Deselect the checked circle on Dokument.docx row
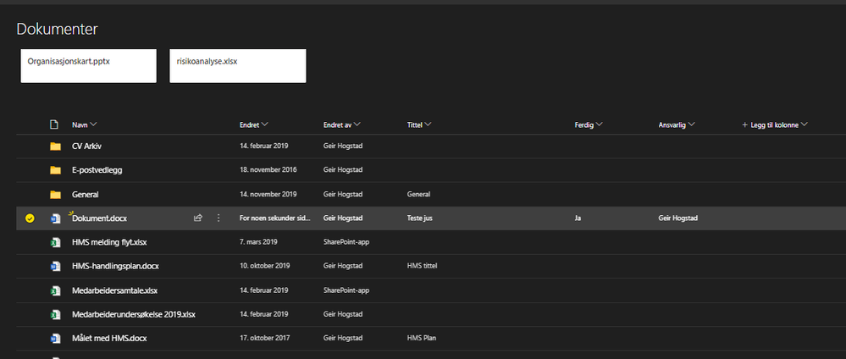This screenshot has height=359, width=846. click(30, 218)
